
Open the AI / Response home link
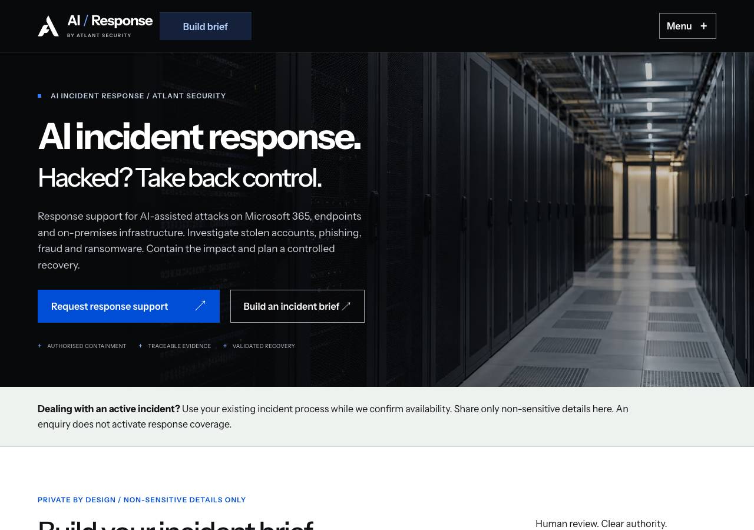(95, 26)
